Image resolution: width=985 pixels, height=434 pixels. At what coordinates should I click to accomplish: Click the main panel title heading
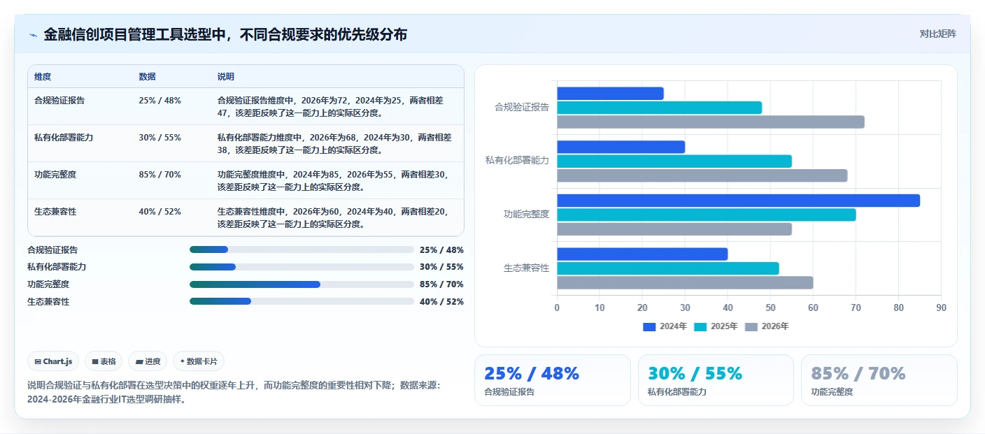[225, 34]
